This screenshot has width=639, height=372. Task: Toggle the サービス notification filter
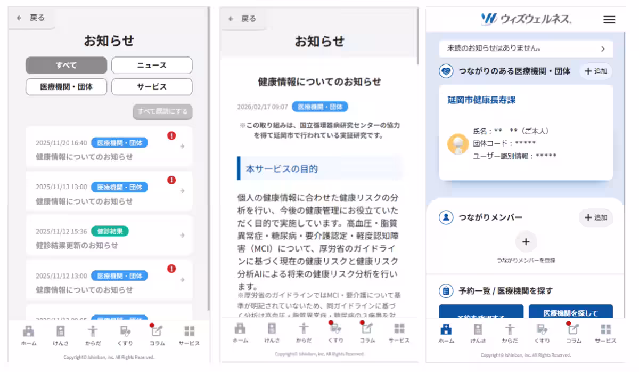click(152, 86)
